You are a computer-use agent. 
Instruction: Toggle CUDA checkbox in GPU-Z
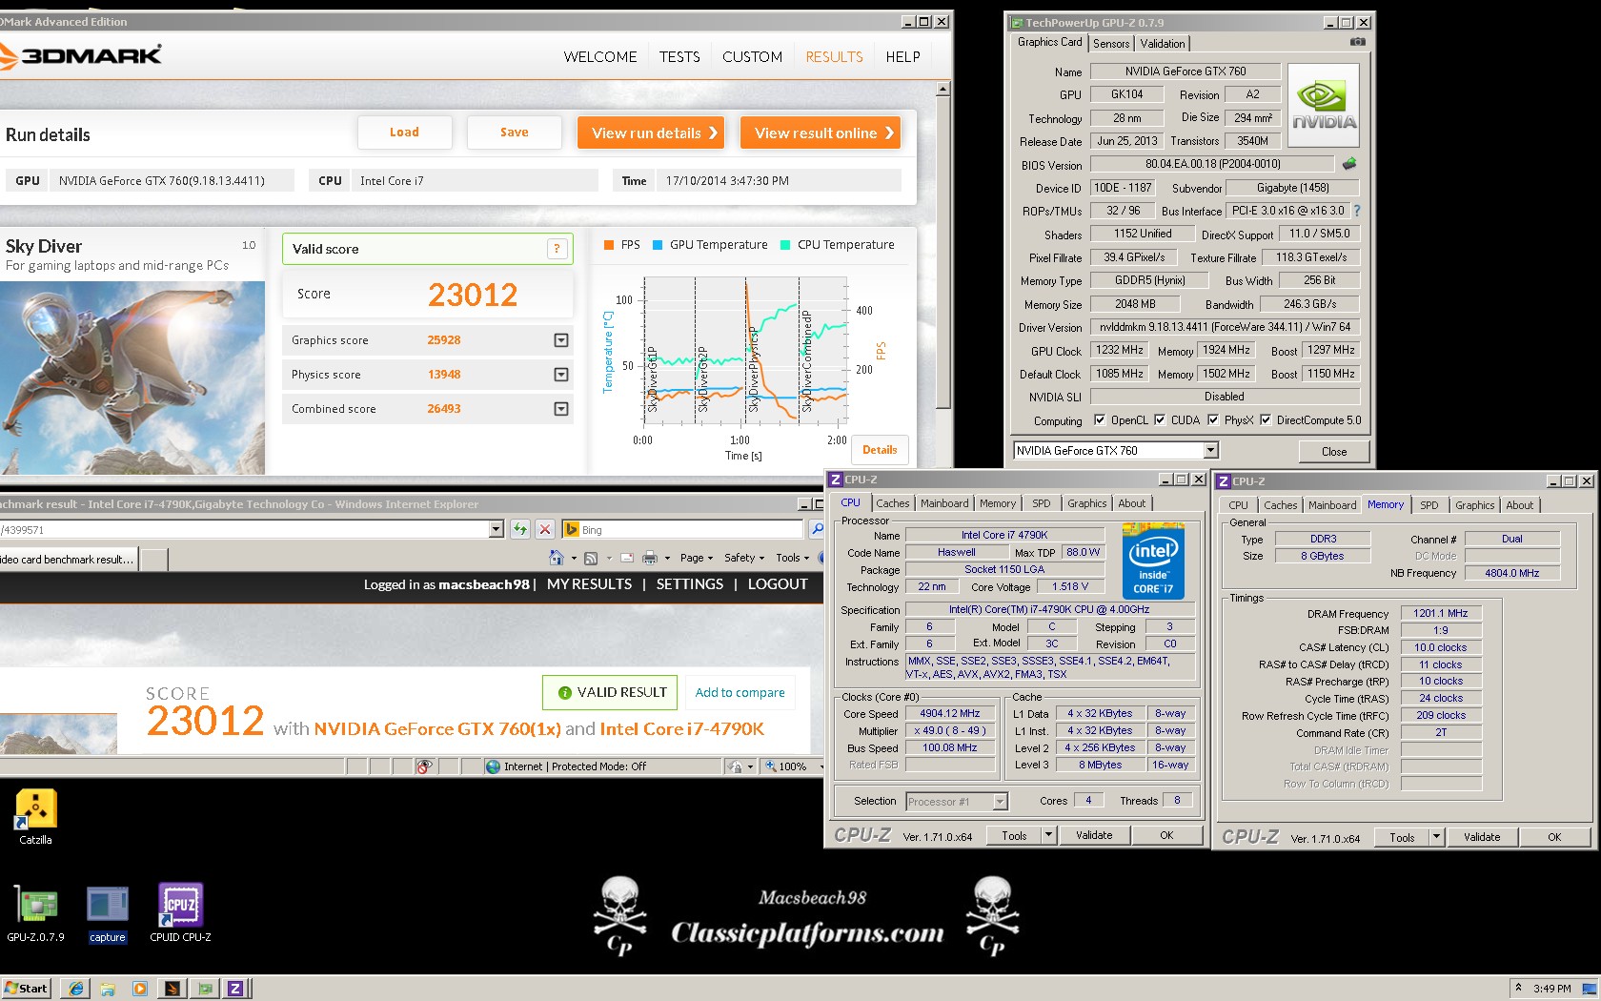tap(1160, 419)
